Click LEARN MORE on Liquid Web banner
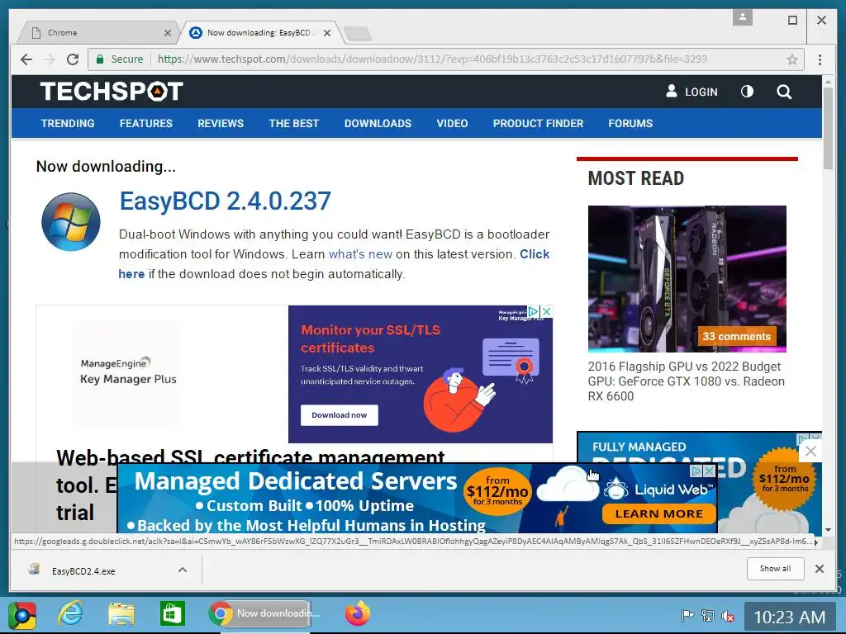The height and width of the screenshot is (634, 846). (658, 513)
